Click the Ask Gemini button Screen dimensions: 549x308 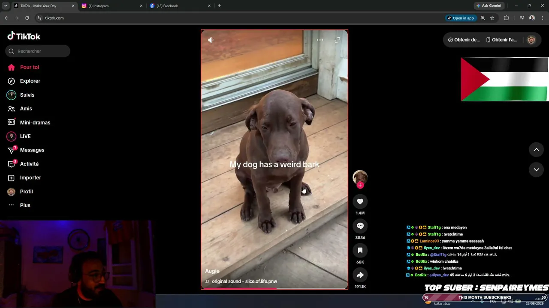489,6
